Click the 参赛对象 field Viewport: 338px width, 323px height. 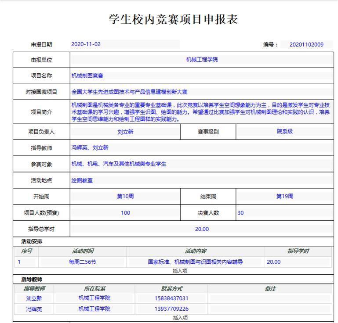pyautogui.click(x=202, y=164)
